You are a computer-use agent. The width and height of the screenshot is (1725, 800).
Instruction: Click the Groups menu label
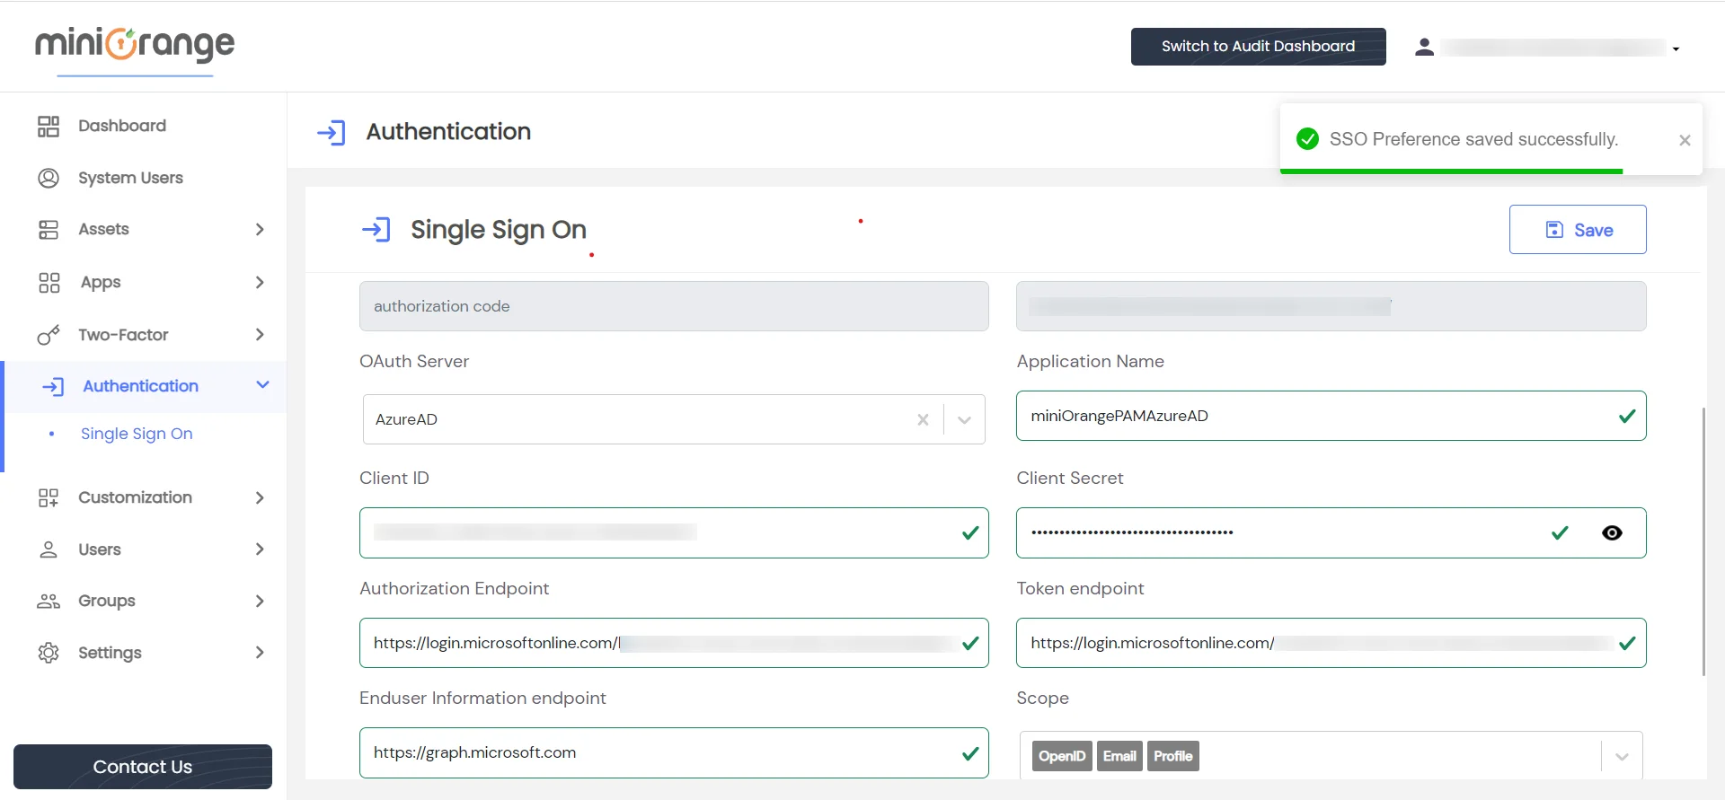(x=107, y=601)
